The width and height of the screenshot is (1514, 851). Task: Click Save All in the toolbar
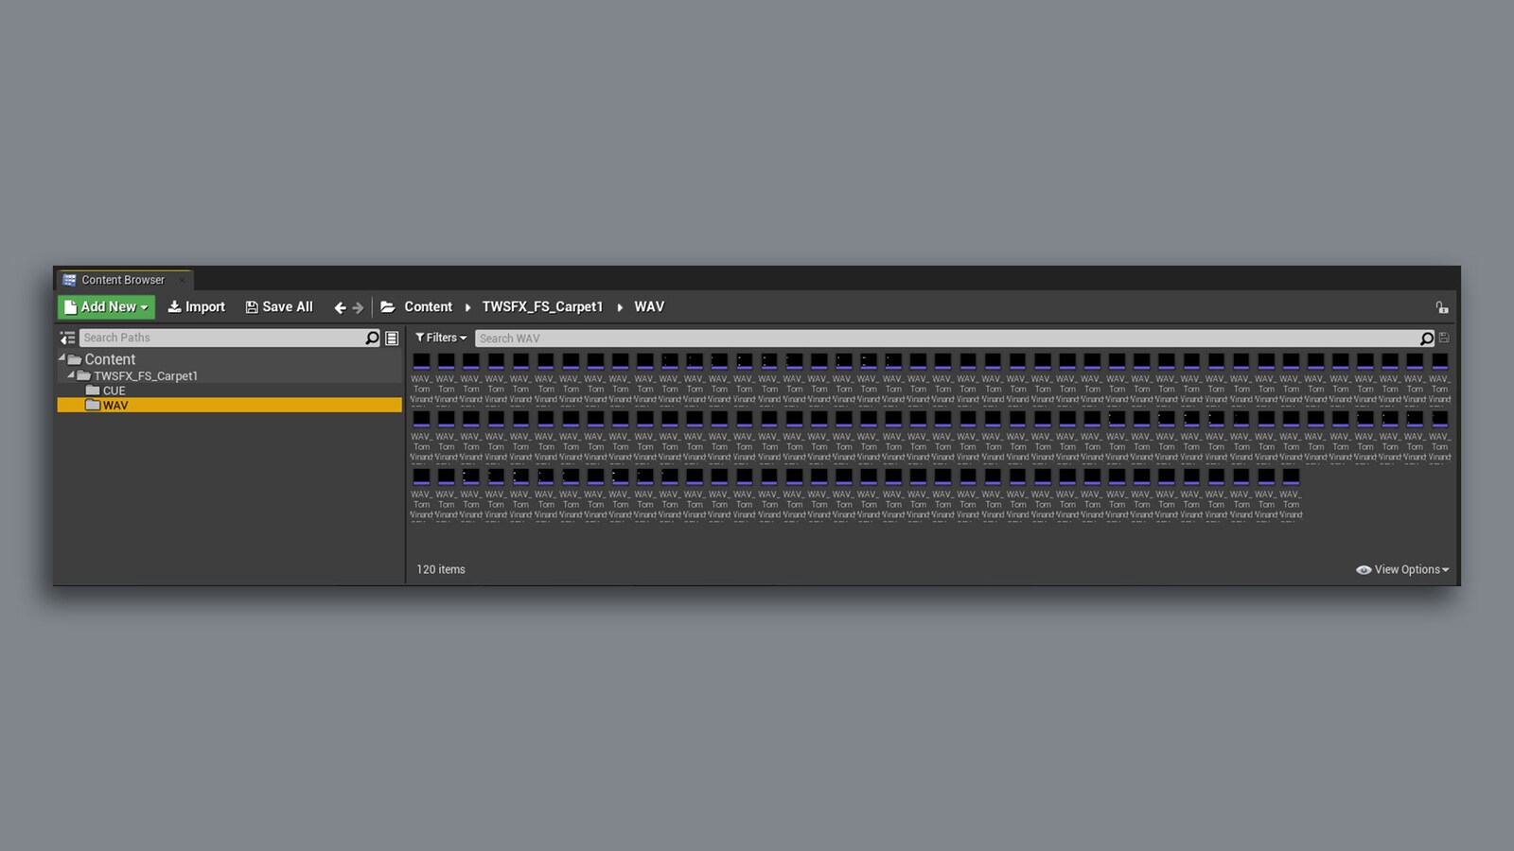tap(278, 306)
